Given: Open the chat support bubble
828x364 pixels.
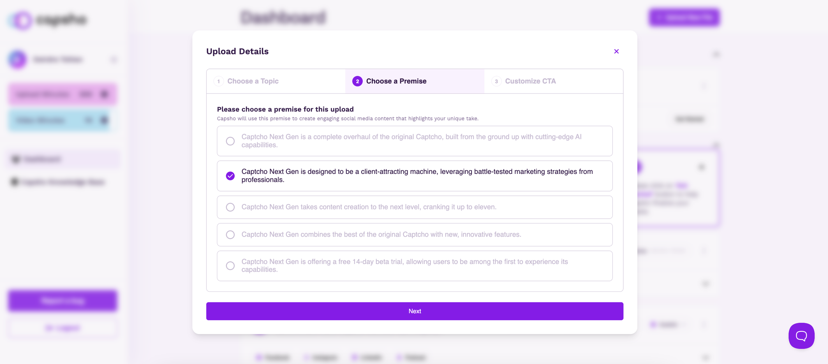Looking at the screenshot, I should point(801,336).
